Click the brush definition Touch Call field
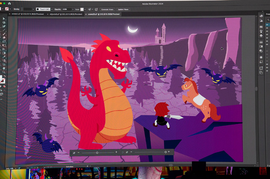270x179 pixels. pyautogui.click(x=43, y=9)
